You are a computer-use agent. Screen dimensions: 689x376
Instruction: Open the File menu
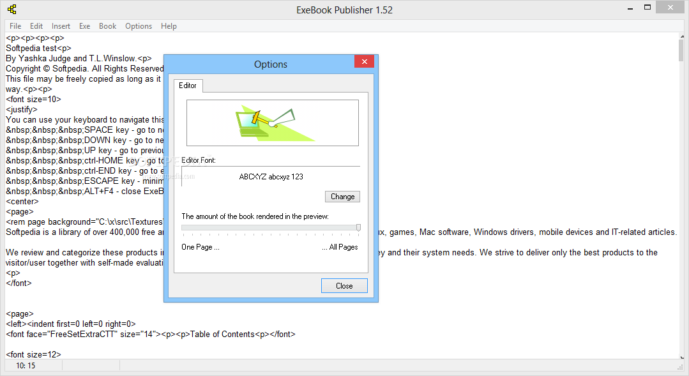(x=15, y=26)
